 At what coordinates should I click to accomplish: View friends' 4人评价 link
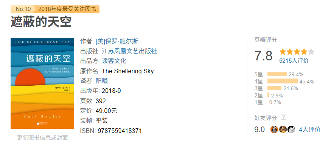[x=309, y=129]
